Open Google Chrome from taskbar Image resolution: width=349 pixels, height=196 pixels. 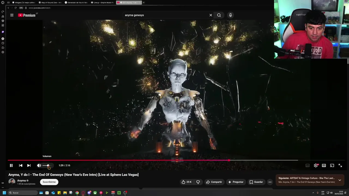click(77, 193)
